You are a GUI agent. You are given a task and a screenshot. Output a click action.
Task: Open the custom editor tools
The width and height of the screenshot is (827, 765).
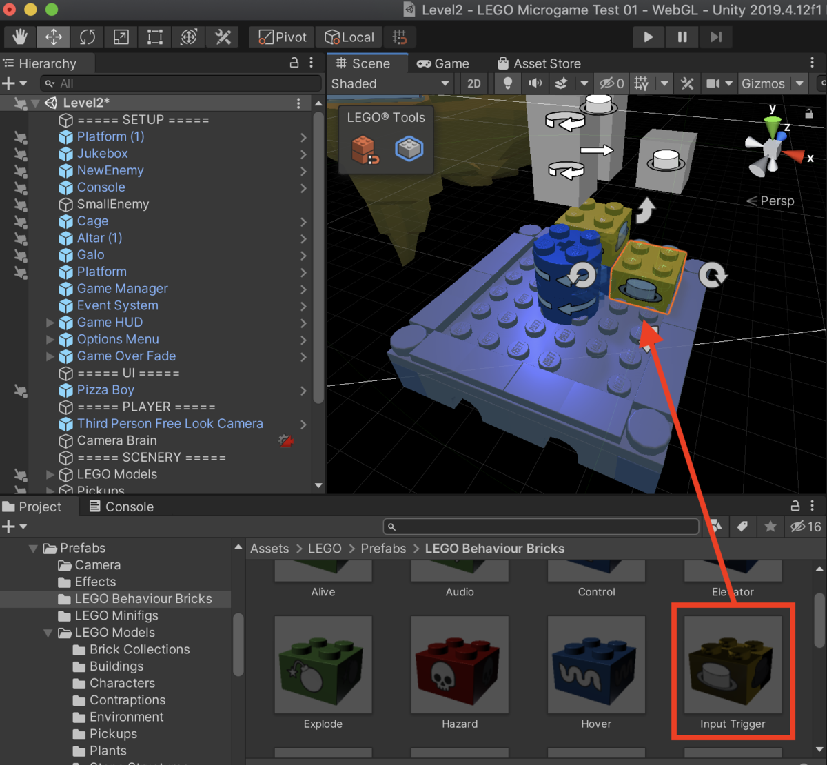(x=223, y=37)
